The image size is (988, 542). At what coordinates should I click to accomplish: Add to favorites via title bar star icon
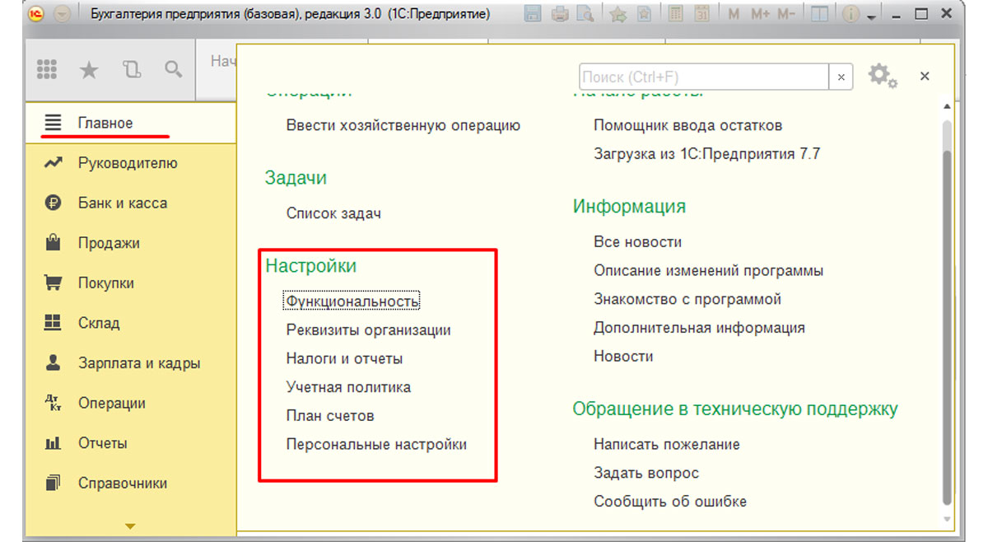[x=618, y=14]
